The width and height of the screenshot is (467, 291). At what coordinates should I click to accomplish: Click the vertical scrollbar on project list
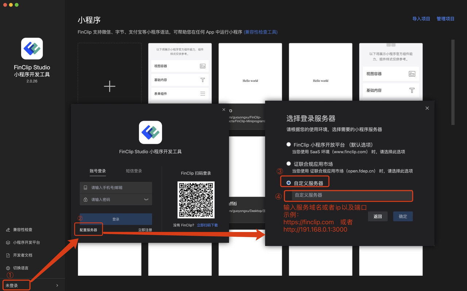(x=453, y=82)
